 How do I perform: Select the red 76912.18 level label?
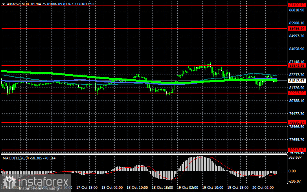[x=297, y=150]
